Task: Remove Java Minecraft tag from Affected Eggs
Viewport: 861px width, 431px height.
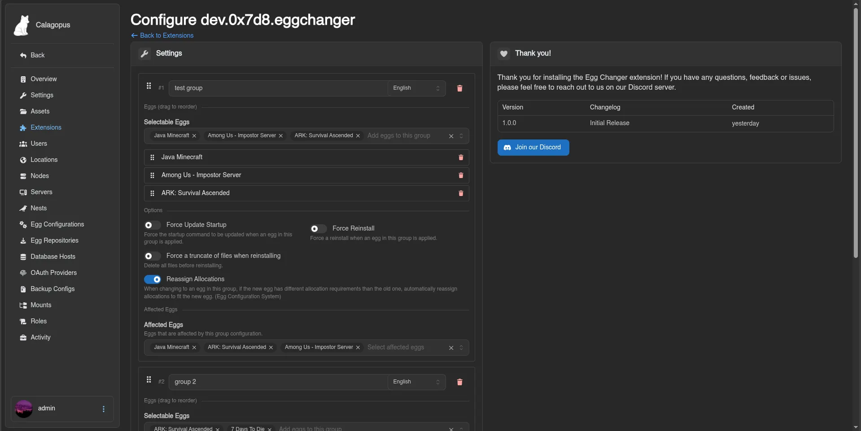Action: [194, 348]
